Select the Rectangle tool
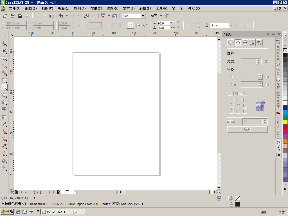Image resolution: width=288 pixels, height=216 pixels. click(4, 80)
